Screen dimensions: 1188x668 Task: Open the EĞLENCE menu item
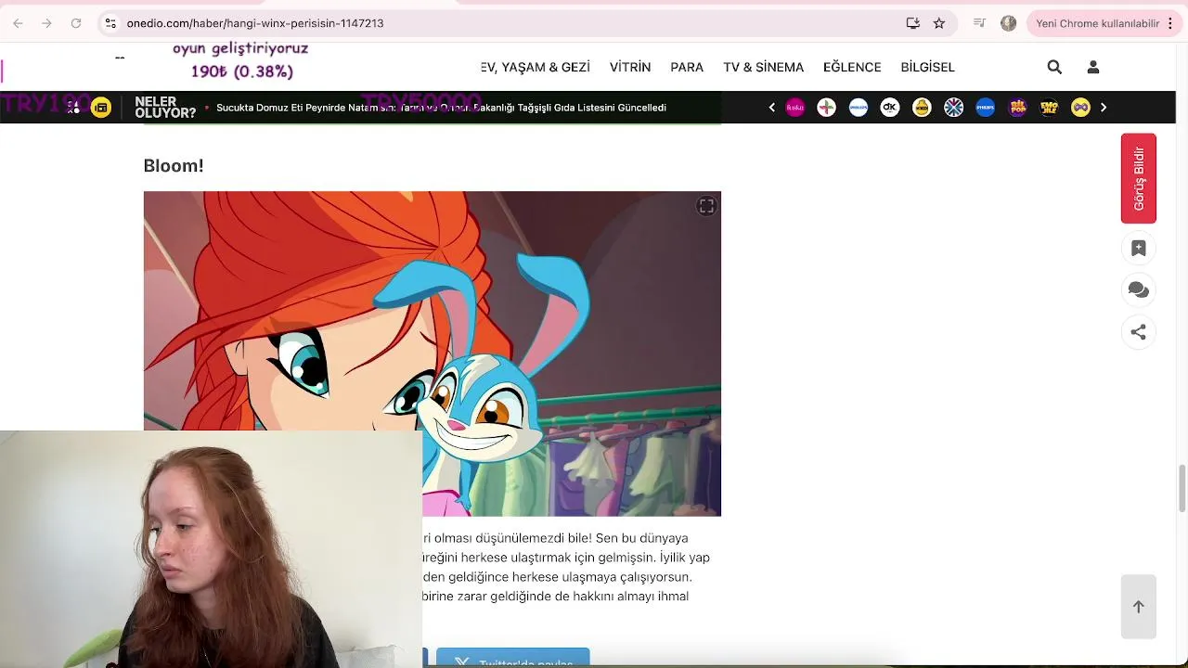852,67
